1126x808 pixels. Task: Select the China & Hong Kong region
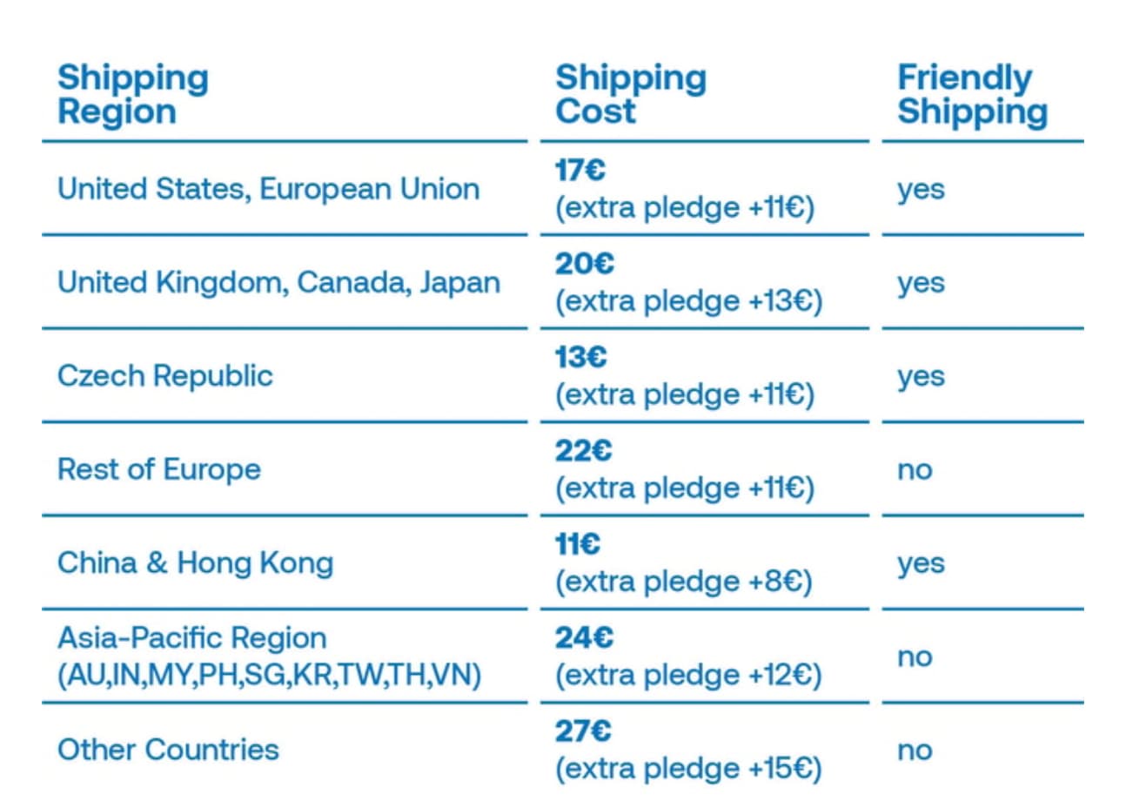(x=195, y=562)
